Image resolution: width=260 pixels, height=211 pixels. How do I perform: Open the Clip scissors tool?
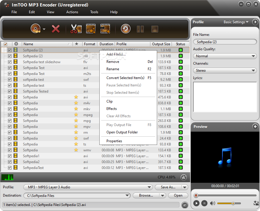pyautogui.click(x=76, y=29)
